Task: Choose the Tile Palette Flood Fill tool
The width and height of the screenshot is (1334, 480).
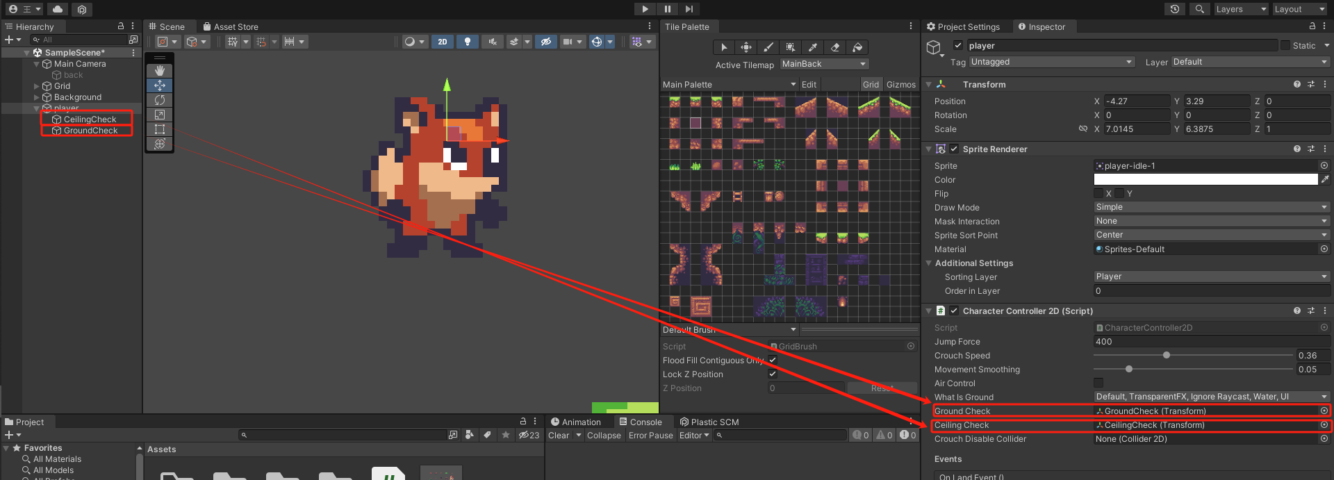Action: coord(857,47)
